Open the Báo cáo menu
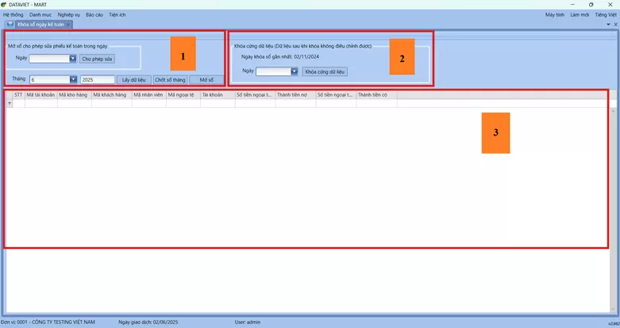The image size is (620, 328). click(94, 14)
